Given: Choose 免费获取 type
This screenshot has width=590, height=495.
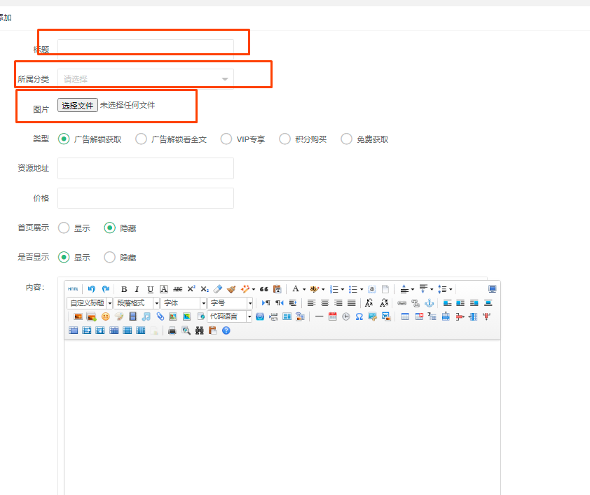Looking at the screenshot, I should (x=346, y=139).
